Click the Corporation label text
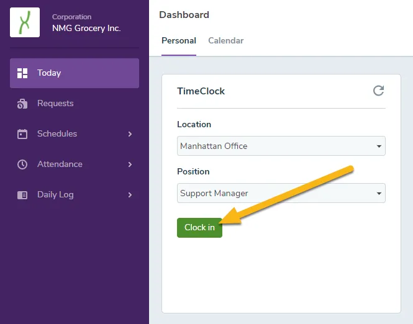413x324 pixels. coord(72,17)
